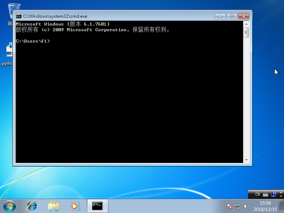The height and width of the screenshot is (213, 284).
Task: Maximize the cmd.exe window
Action: tap(232, 16)
